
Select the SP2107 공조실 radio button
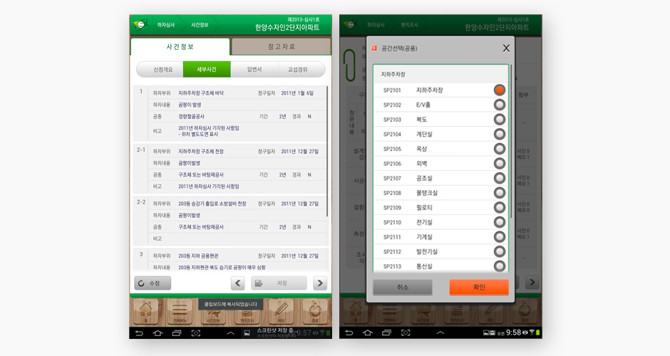(x=500, y=178)
